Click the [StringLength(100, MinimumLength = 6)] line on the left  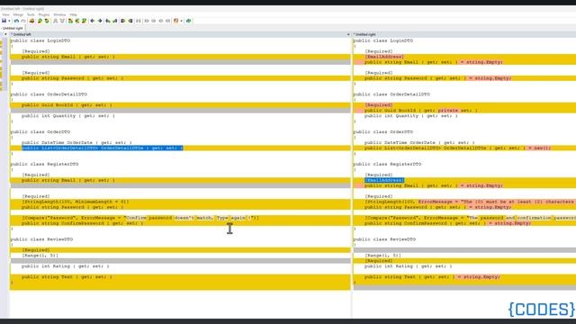(x=76, y=202)
